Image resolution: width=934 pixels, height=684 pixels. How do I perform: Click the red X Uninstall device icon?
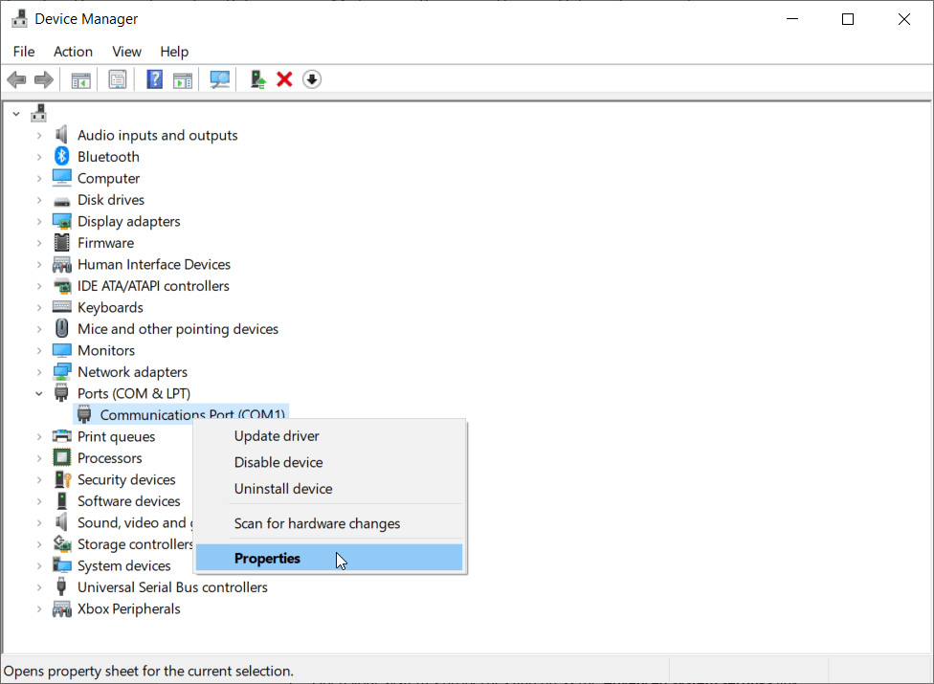tap(284, 78)
